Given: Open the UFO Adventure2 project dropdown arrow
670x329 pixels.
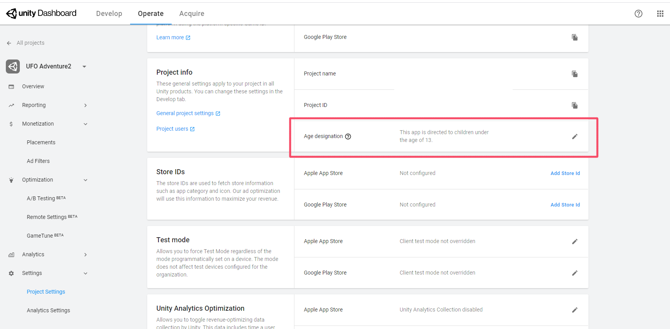Looking at the screenshot, I should click(x=84, y=66).
